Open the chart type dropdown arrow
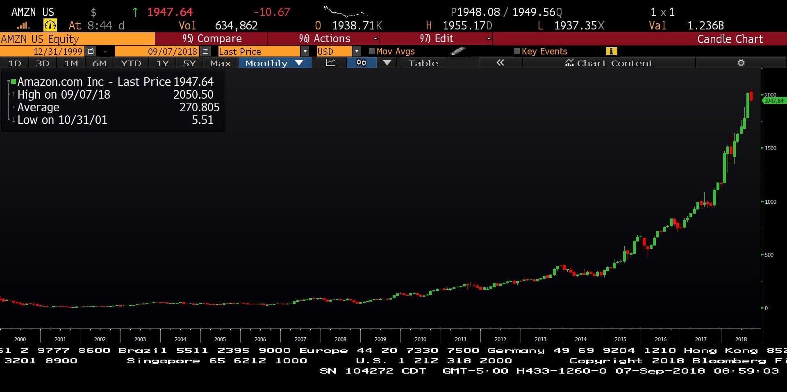 387,63
